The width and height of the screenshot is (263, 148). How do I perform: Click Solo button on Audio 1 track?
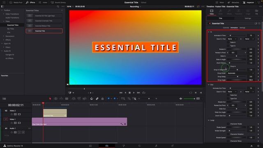click(19, 132)
